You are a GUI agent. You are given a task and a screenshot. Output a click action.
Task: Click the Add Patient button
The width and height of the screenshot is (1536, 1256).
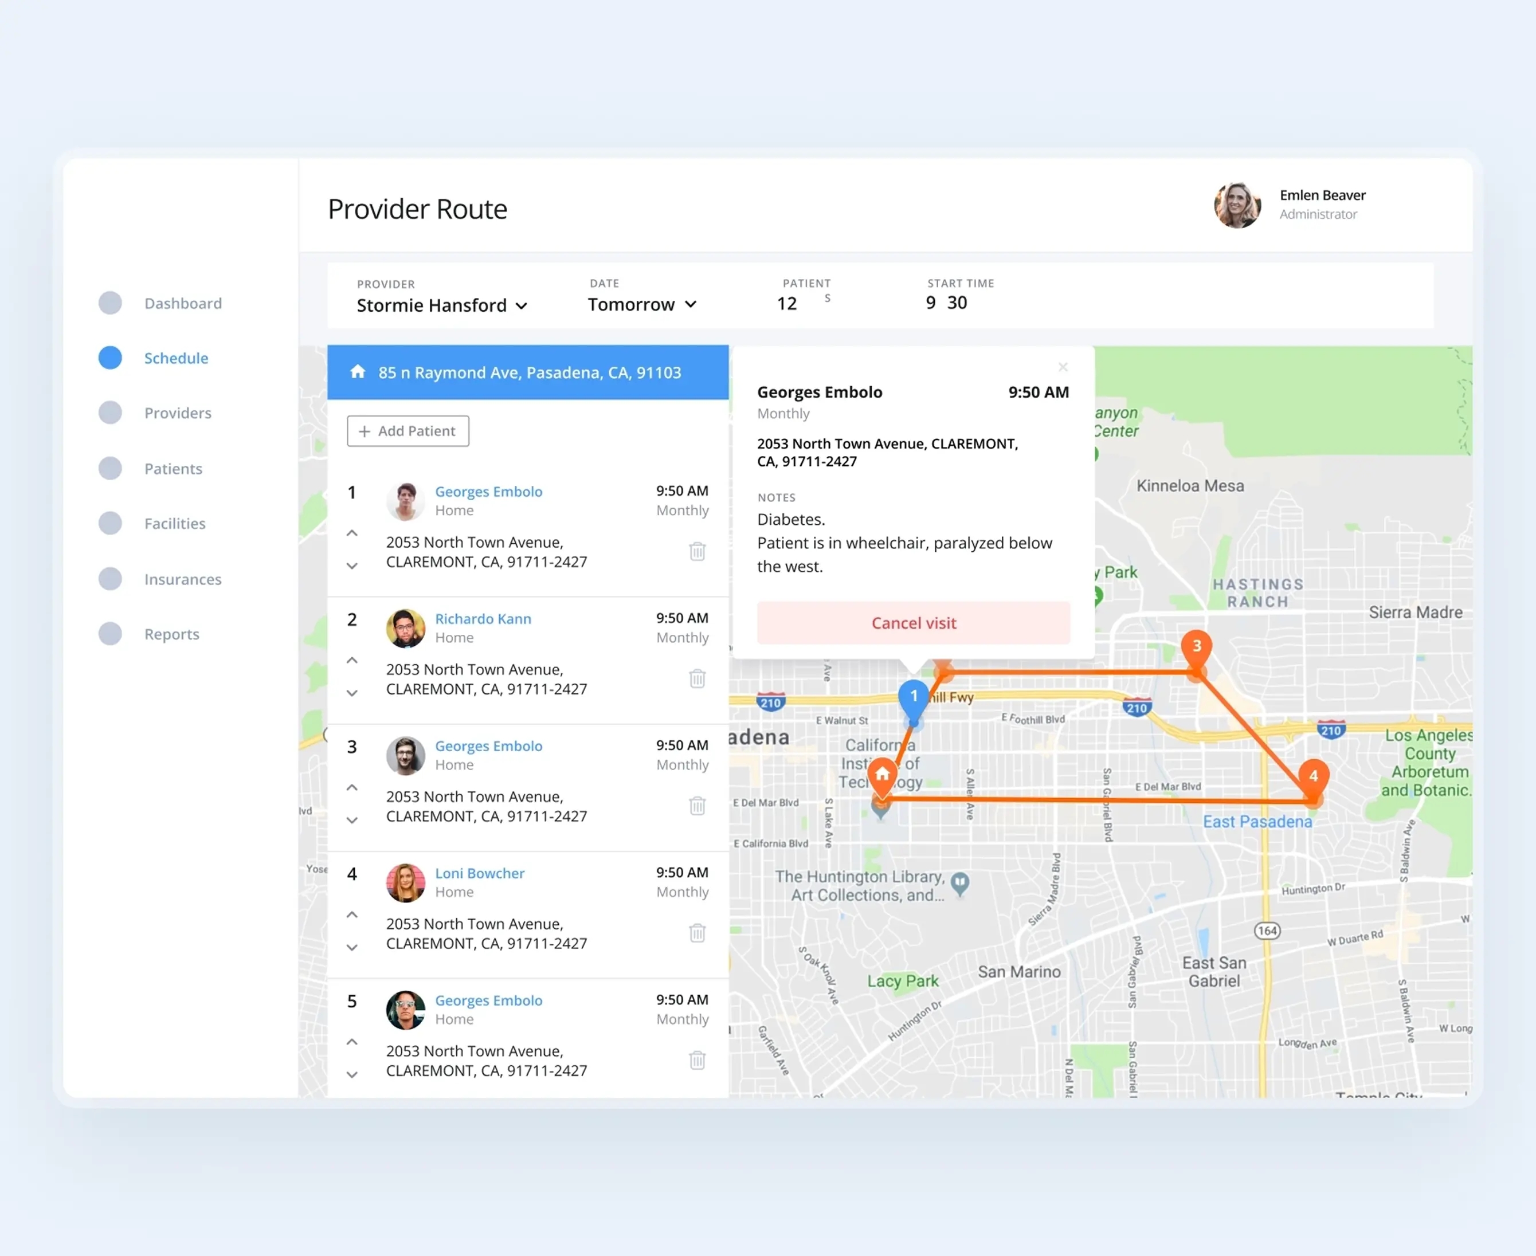click(408, 431)
